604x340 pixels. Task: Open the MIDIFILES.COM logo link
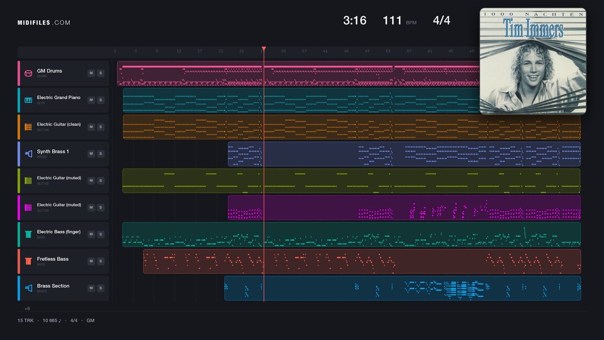click(44, 23)
